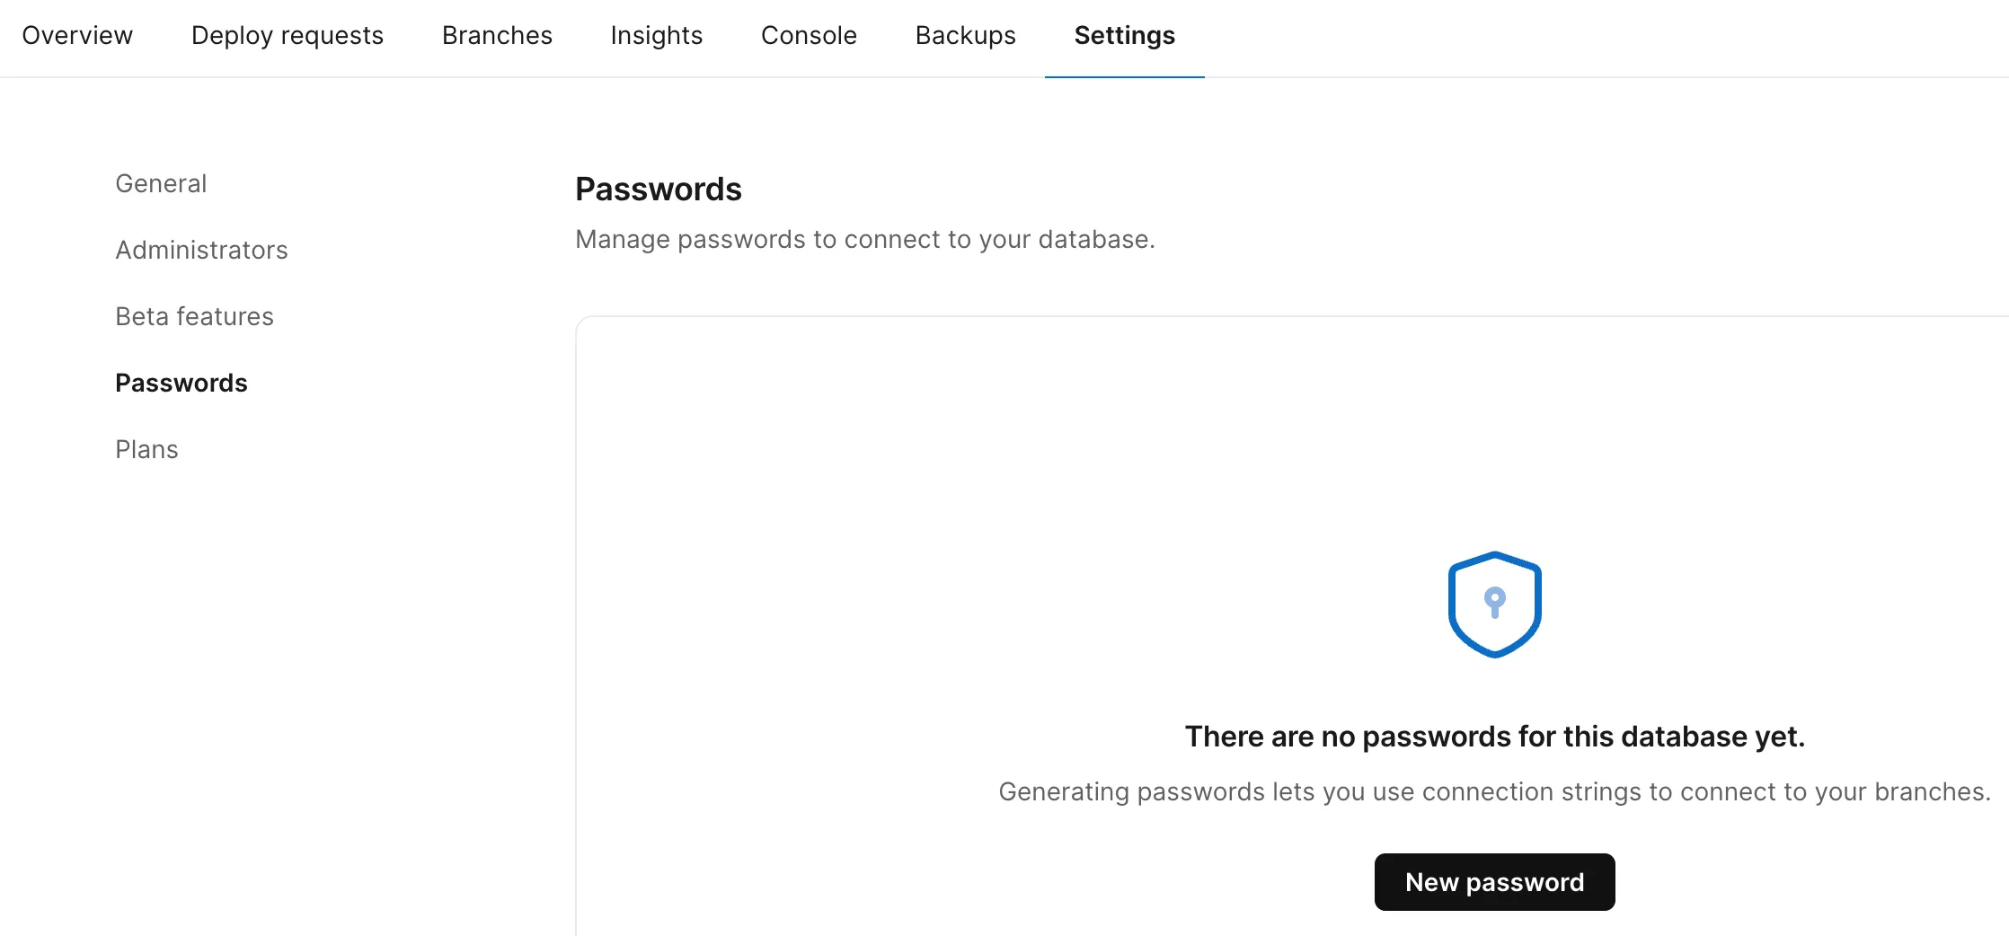Switch to the Console tab

(808, 36)
